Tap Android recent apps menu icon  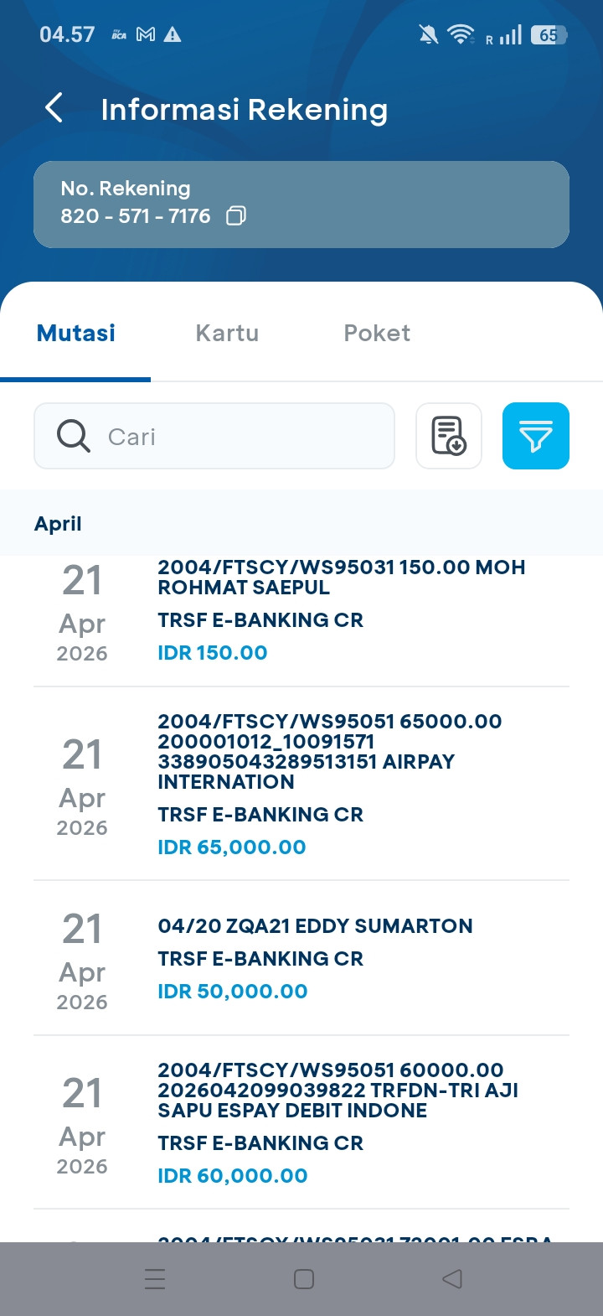(x=155, y=1279)
